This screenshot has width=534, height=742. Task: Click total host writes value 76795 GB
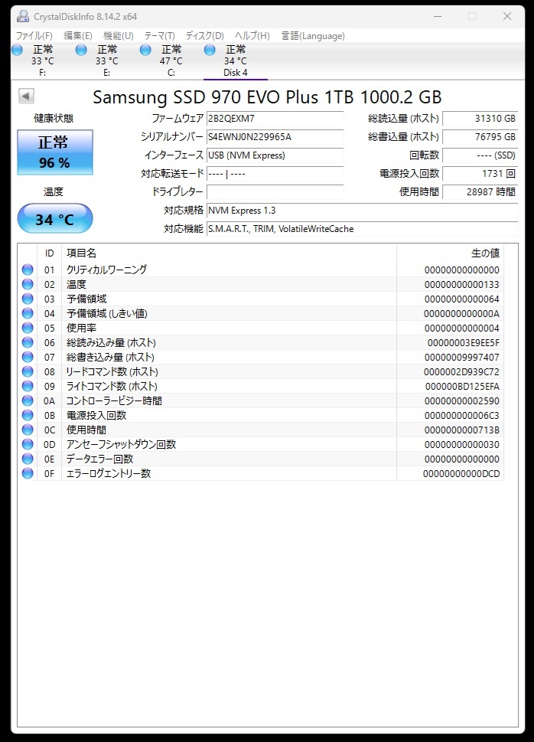pos(480,137)
